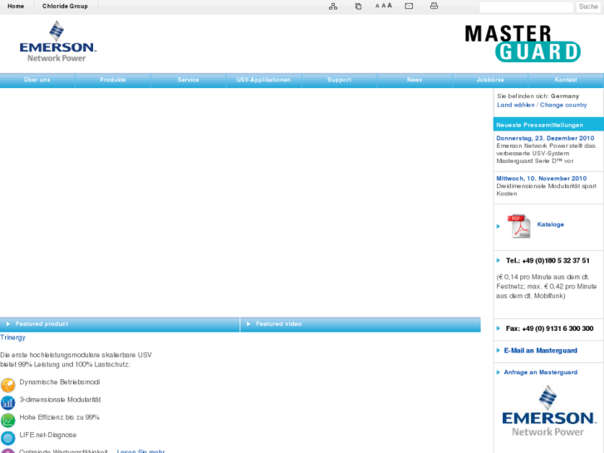Click the Hohe Effizienz bis zu 99% text
Viewport: 604px width, 453px height.
click(59, 417)
